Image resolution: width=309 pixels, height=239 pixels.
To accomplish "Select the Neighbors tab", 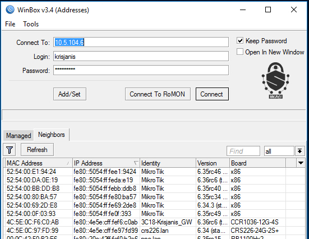I will 52,135.
